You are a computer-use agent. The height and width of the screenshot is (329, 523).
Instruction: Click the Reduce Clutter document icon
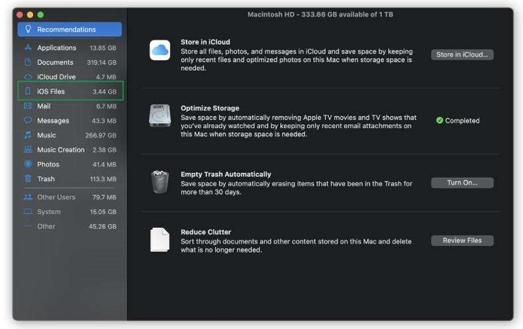pyautogui.click(x=160, y=240)
